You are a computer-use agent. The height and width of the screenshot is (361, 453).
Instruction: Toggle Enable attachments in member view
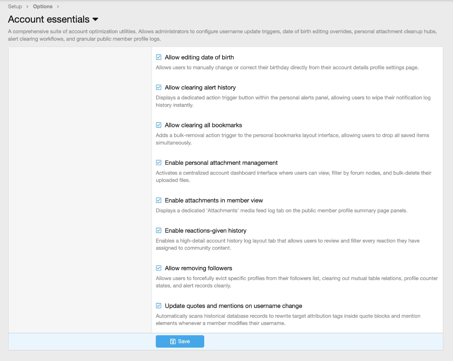[159, 200]
